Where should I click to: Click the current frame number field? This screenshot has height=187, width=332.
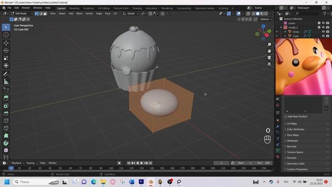[x=222, y=163]
